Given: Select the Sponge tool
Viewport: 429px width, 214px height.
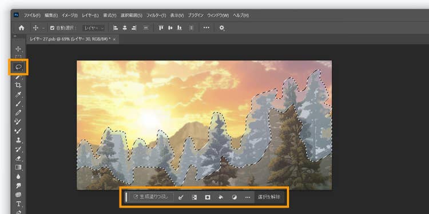Looking at the screenshot, I should [18, 195].
